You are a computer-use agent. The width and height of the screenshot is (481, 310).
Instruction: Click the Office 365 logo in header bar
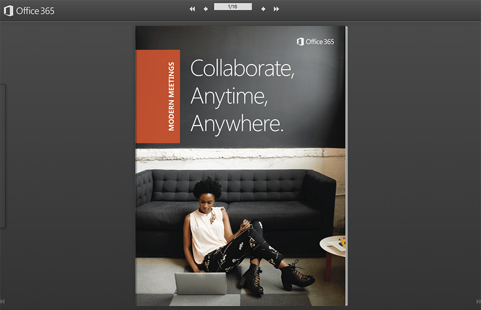pyautogui.click(x=29, y=11)
